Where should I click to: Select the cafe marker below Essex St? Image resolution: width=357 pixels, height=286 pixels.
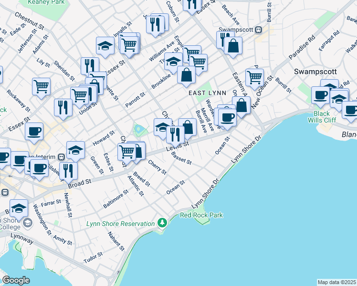[x=34, y=133]
